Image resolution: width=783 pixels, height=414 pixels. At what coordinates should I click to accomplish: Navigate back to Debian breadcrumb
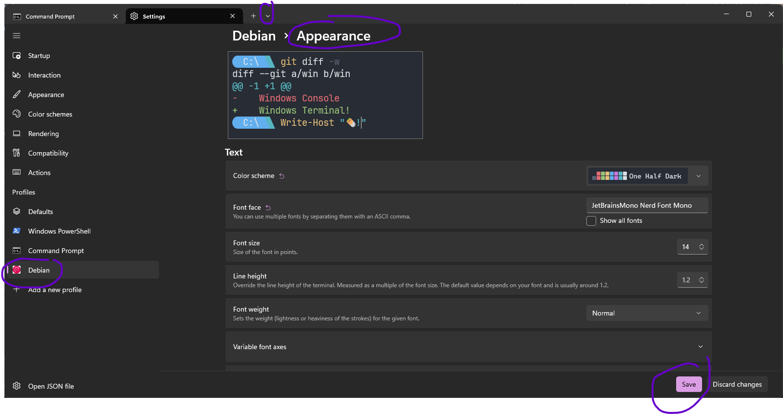pos(254,36)
